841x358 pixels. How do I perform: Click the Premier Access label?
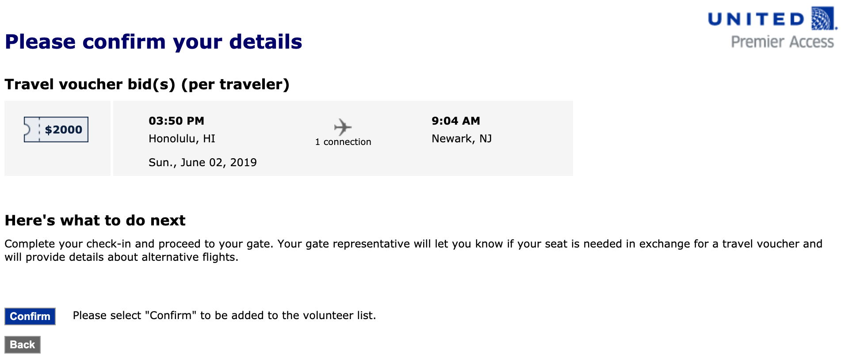782,42
